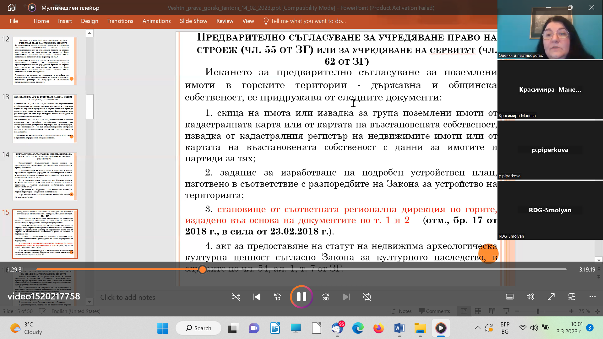603x339 pixels.
Task: Open the subtitles and captions menu
Action: 509,297
